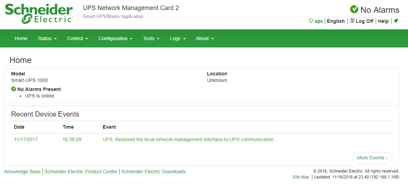Expand the Control dropdown menu
Viewport: 408px width, 184px height.
tap(78, 38)
